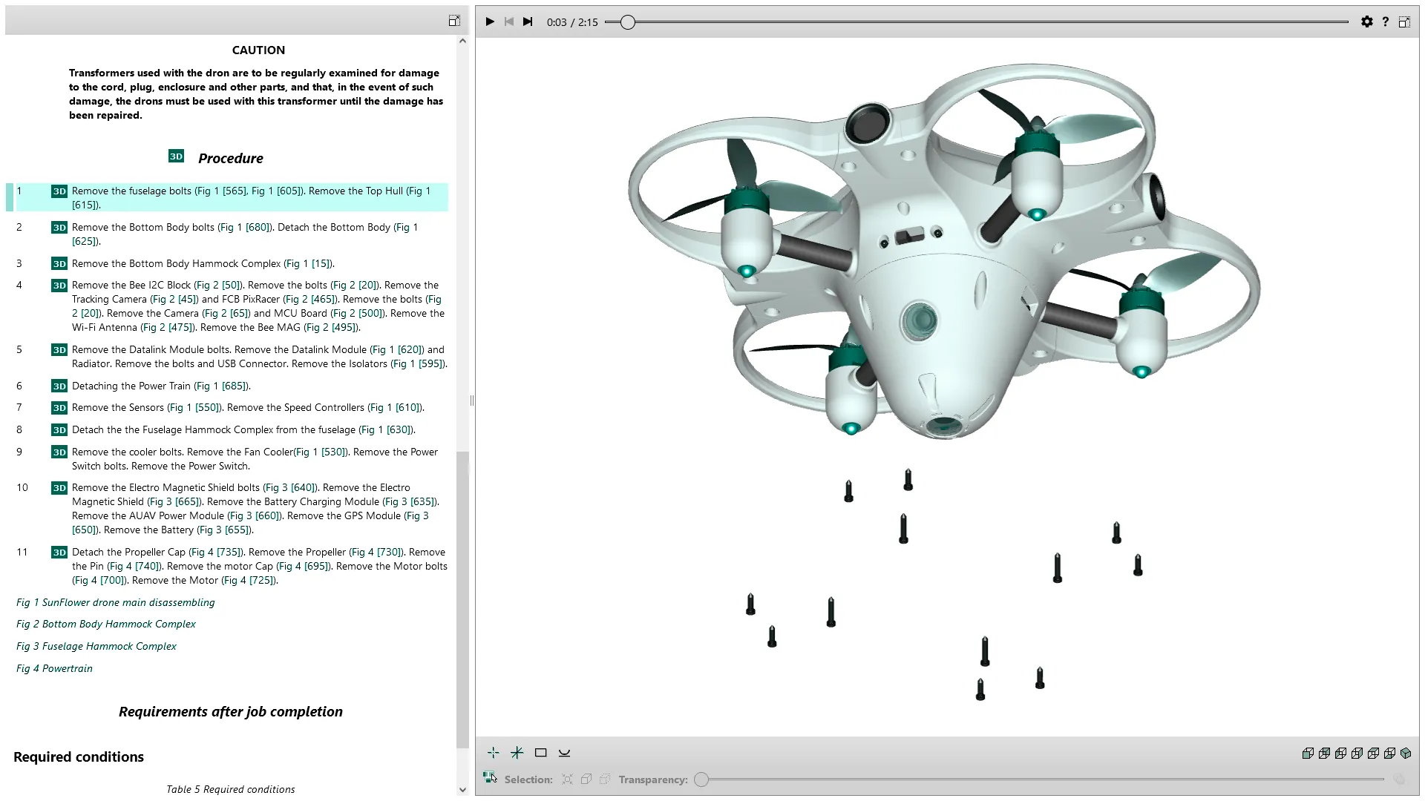Switch to the front view cube
This screenshot has height=801, width=1425.
click(x=1308, y=754)
